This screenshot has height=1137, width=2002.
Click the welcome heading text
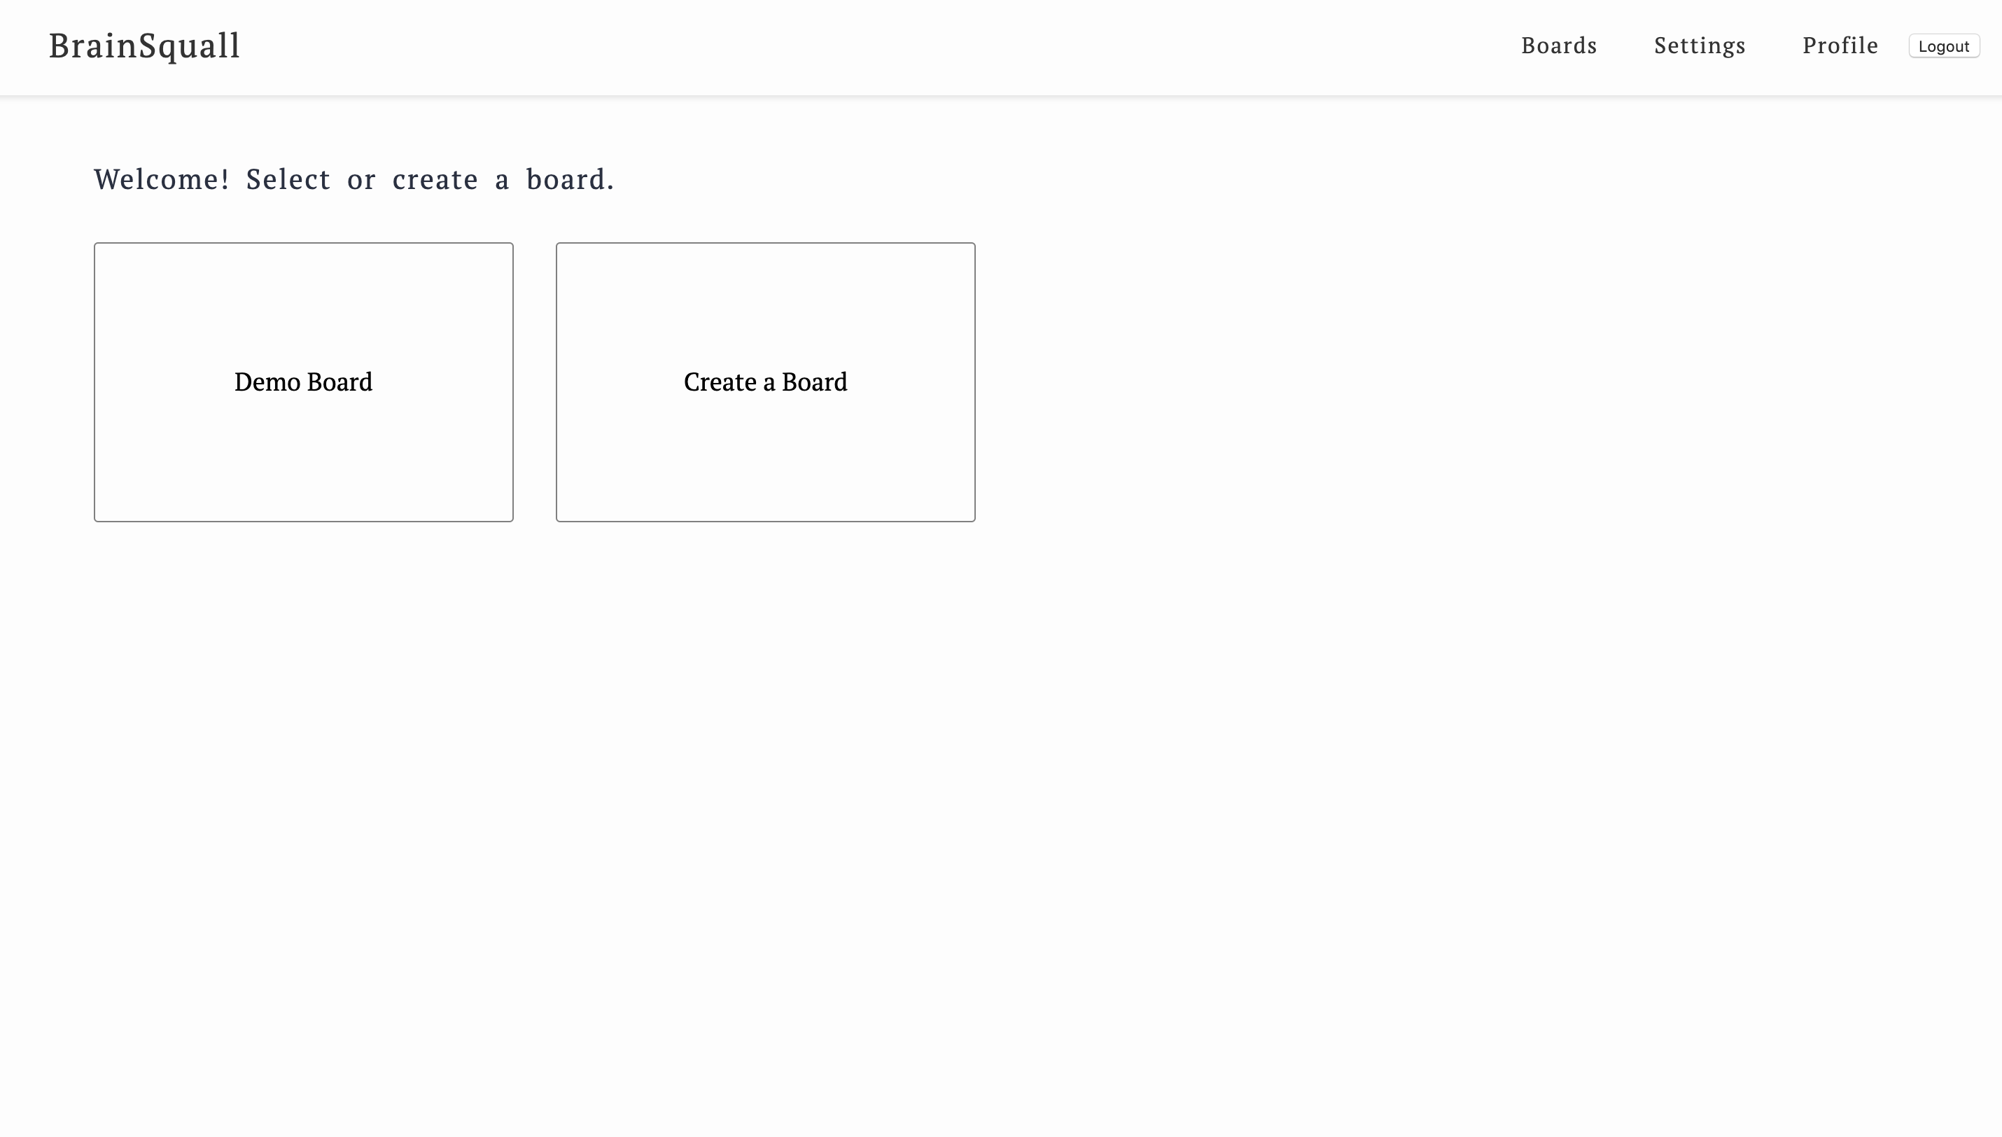[354, 180]
